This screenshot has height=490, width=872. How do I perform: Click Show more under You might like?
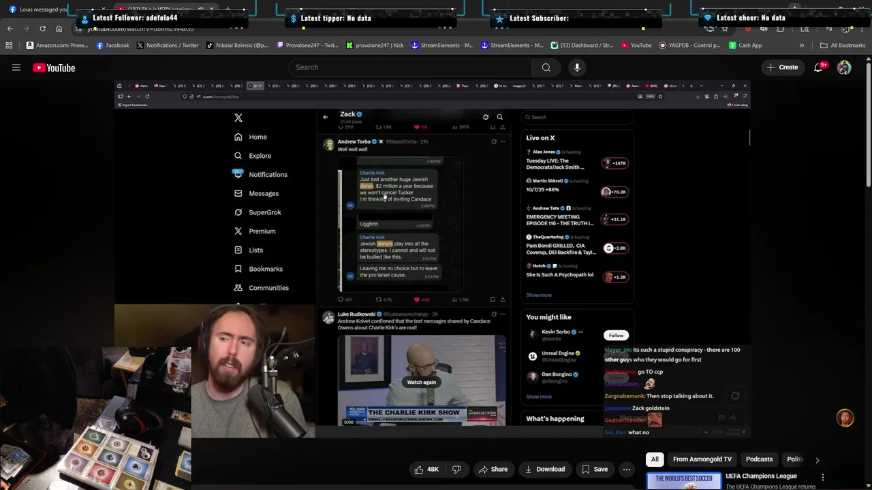tap(539, 397)
